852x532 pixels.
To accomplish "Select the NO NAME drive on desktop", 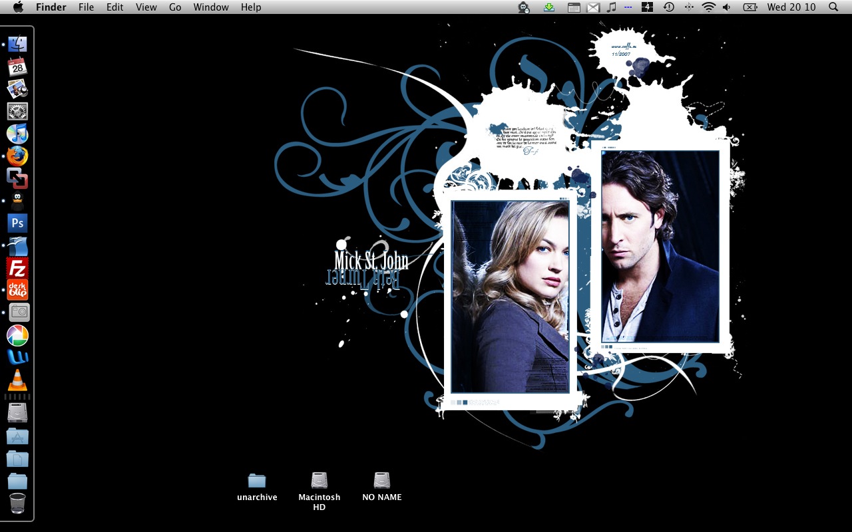I will pos(381,481).
